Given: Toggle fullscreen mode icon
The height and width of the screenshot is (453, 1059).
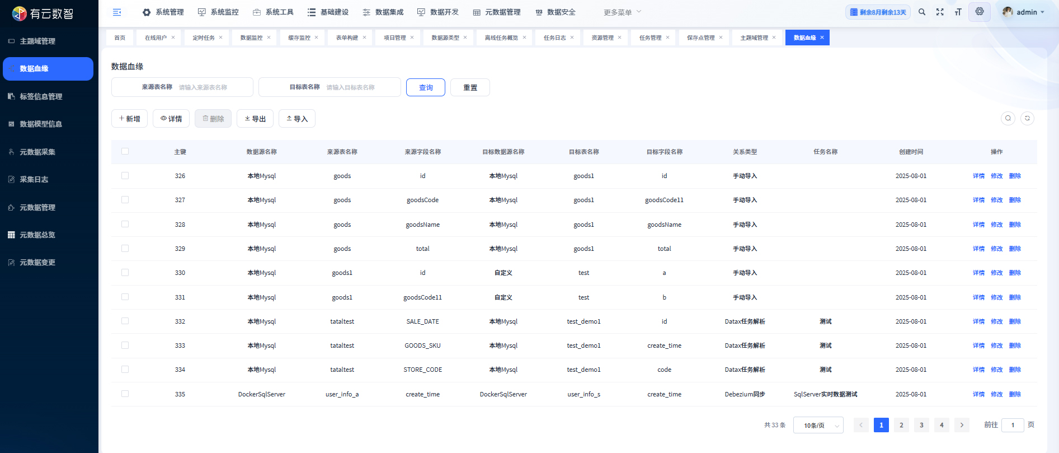Looking at the screenshot, I should pos(940,12).
